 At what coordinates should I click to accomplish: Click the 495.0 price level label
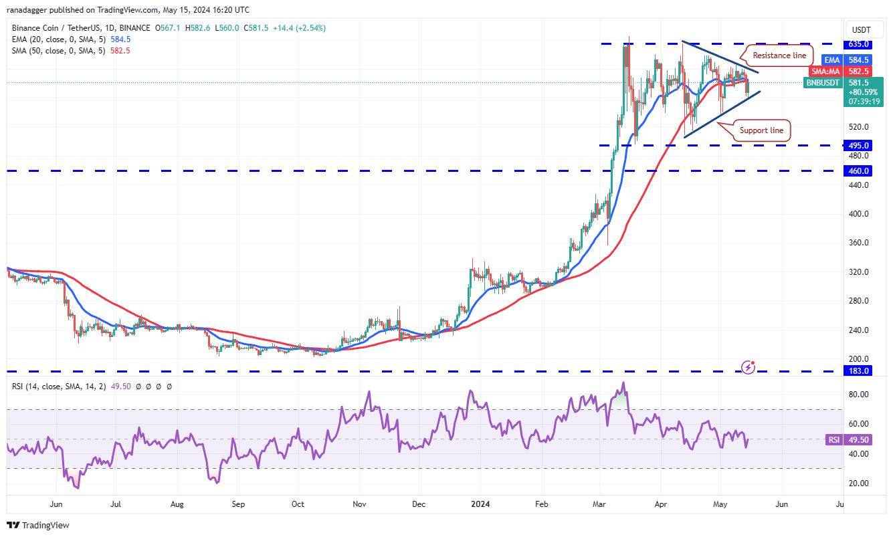coord(860,145)
